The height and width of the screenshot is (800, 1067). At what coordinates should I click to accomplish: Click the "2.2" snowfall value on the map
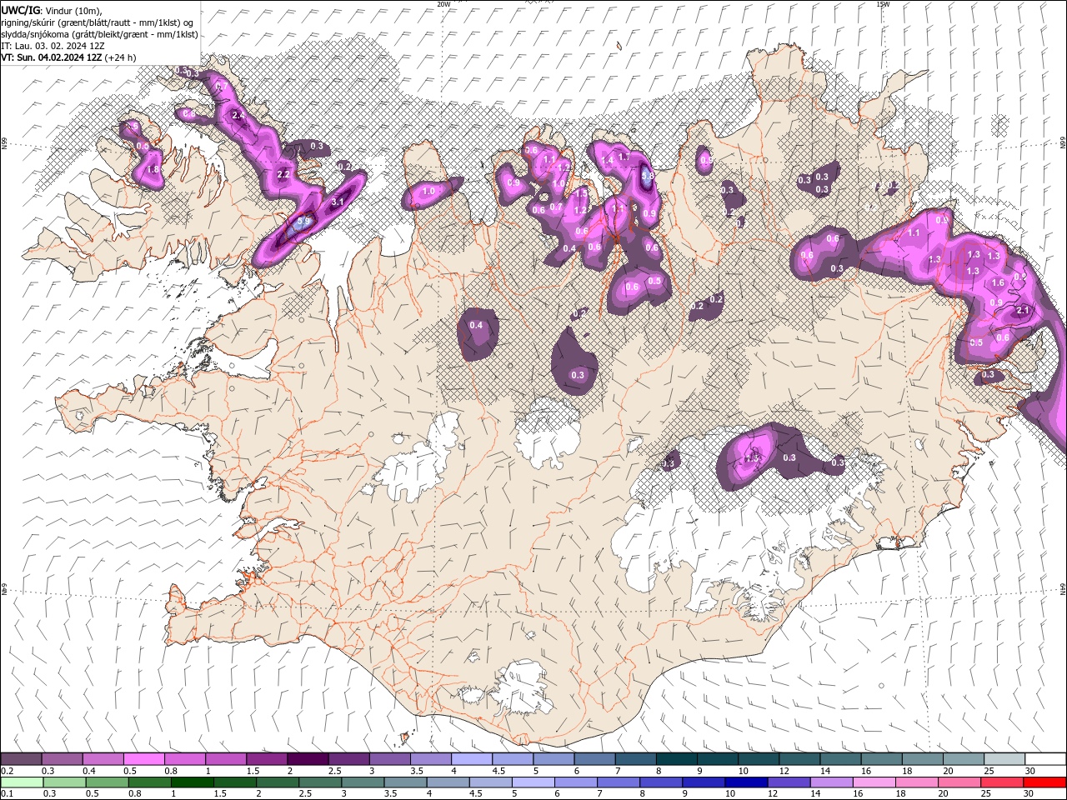point(283,175)
